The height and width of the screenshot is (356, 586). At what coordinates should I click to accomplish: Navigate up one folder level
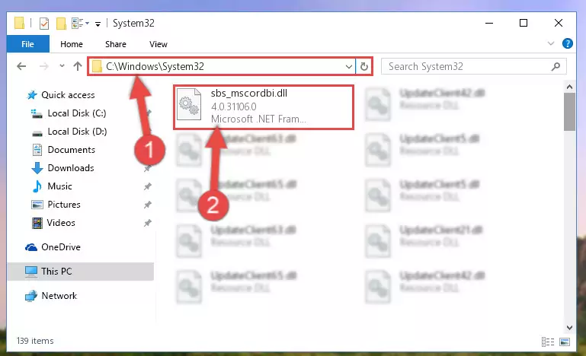[78, 66]
